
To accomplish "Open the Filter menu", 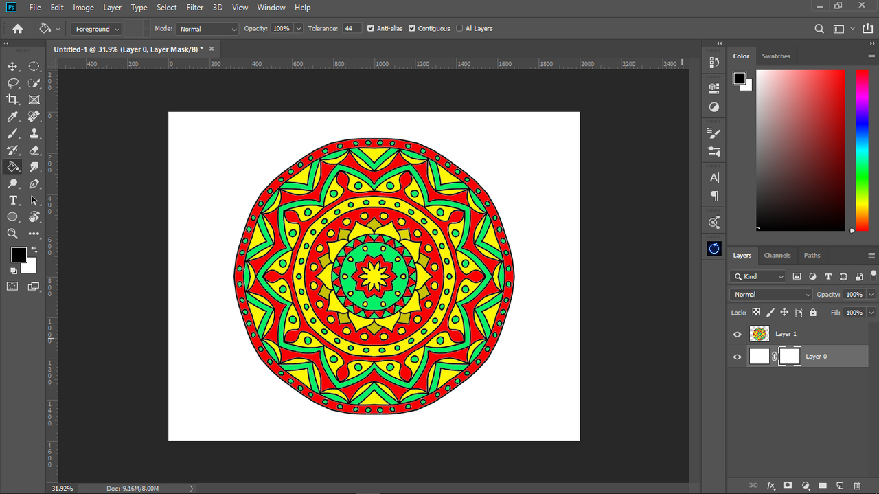I will tap(195, 8).
